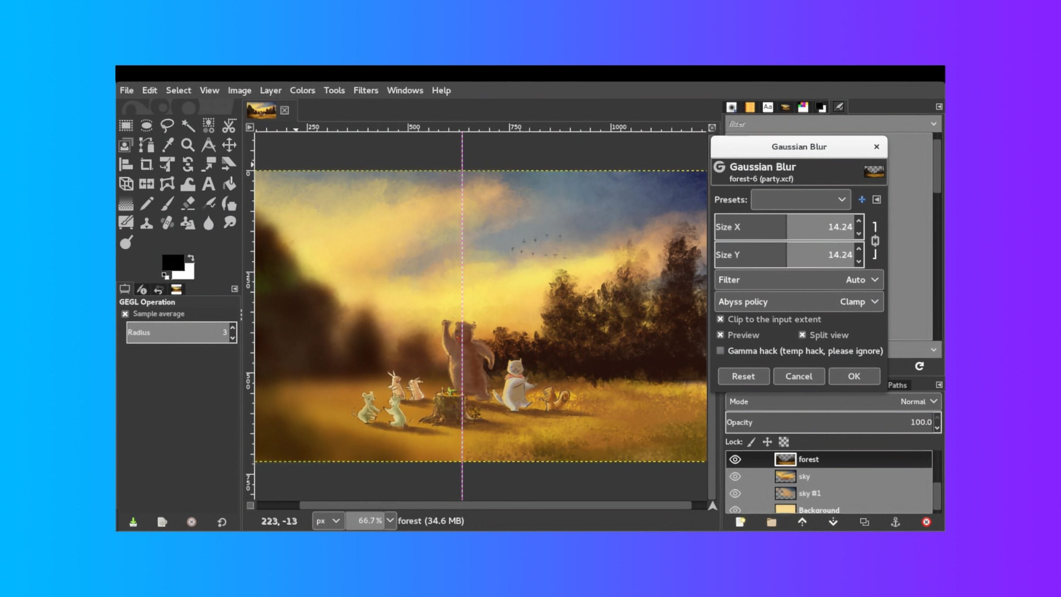The width and height of the screenshot is (1061, 597).
Task: Select the Background layer thumbnail
Action: coord(785,510)
